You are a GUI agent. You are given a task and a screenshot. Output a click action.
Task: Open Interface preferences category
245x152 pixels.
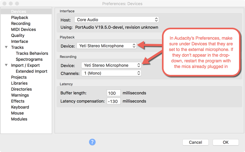point(19,42)
